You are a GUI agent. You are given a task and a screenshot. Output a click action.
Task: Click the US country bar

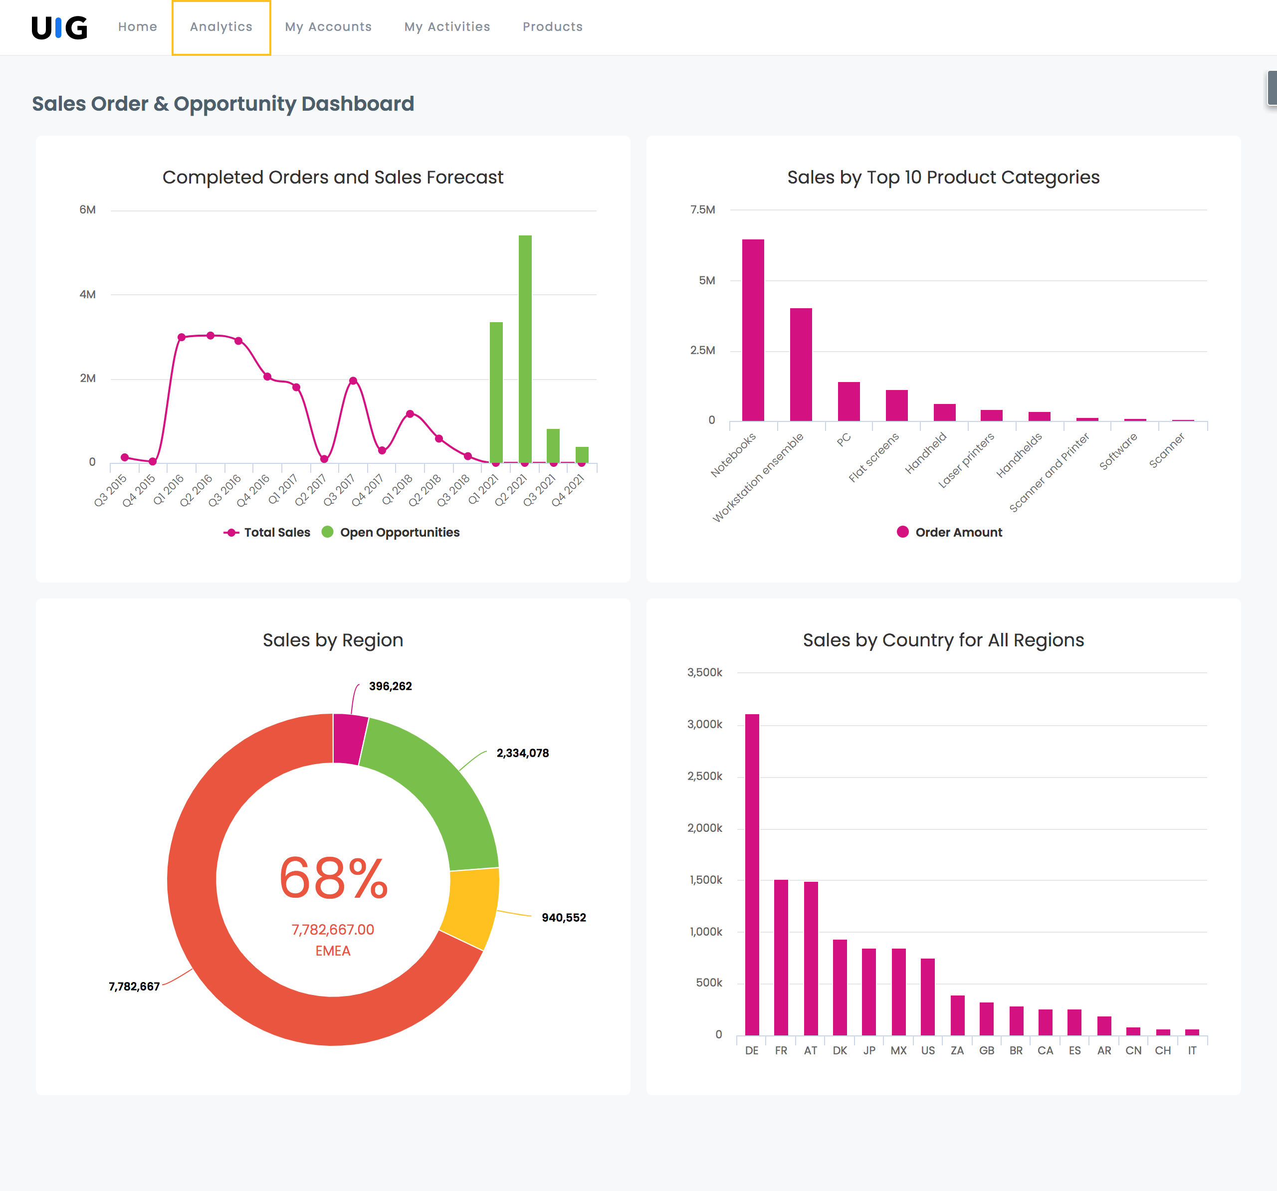[x=927, y=997]
